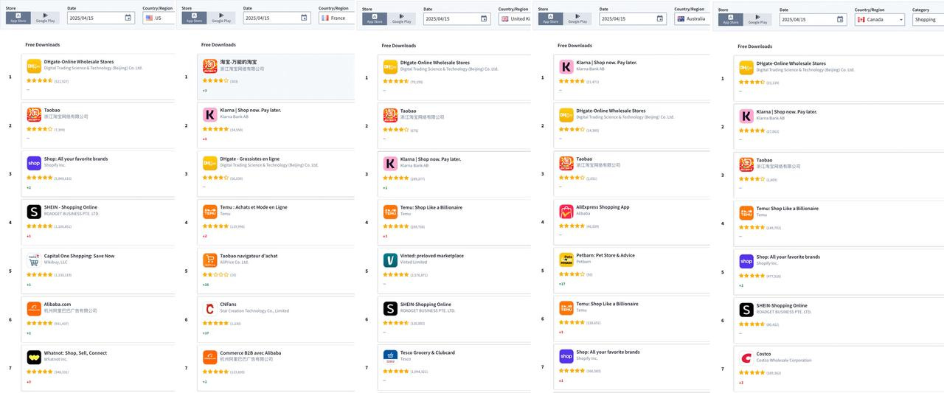The image size is (944, 393).
Task: Focus the US date input 2025/04/15
Action: click(x=101, y=18)
